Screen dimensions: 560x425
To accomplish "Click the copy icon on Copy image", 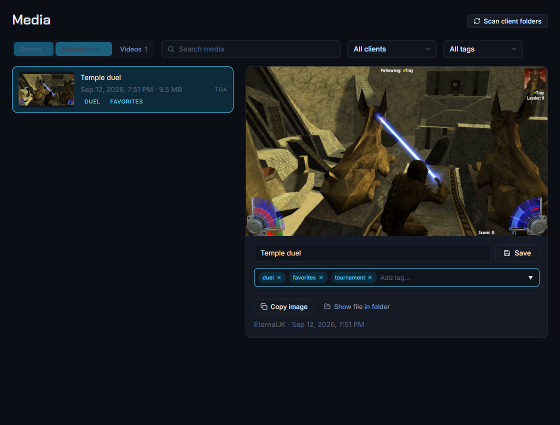I will (264, 306).
